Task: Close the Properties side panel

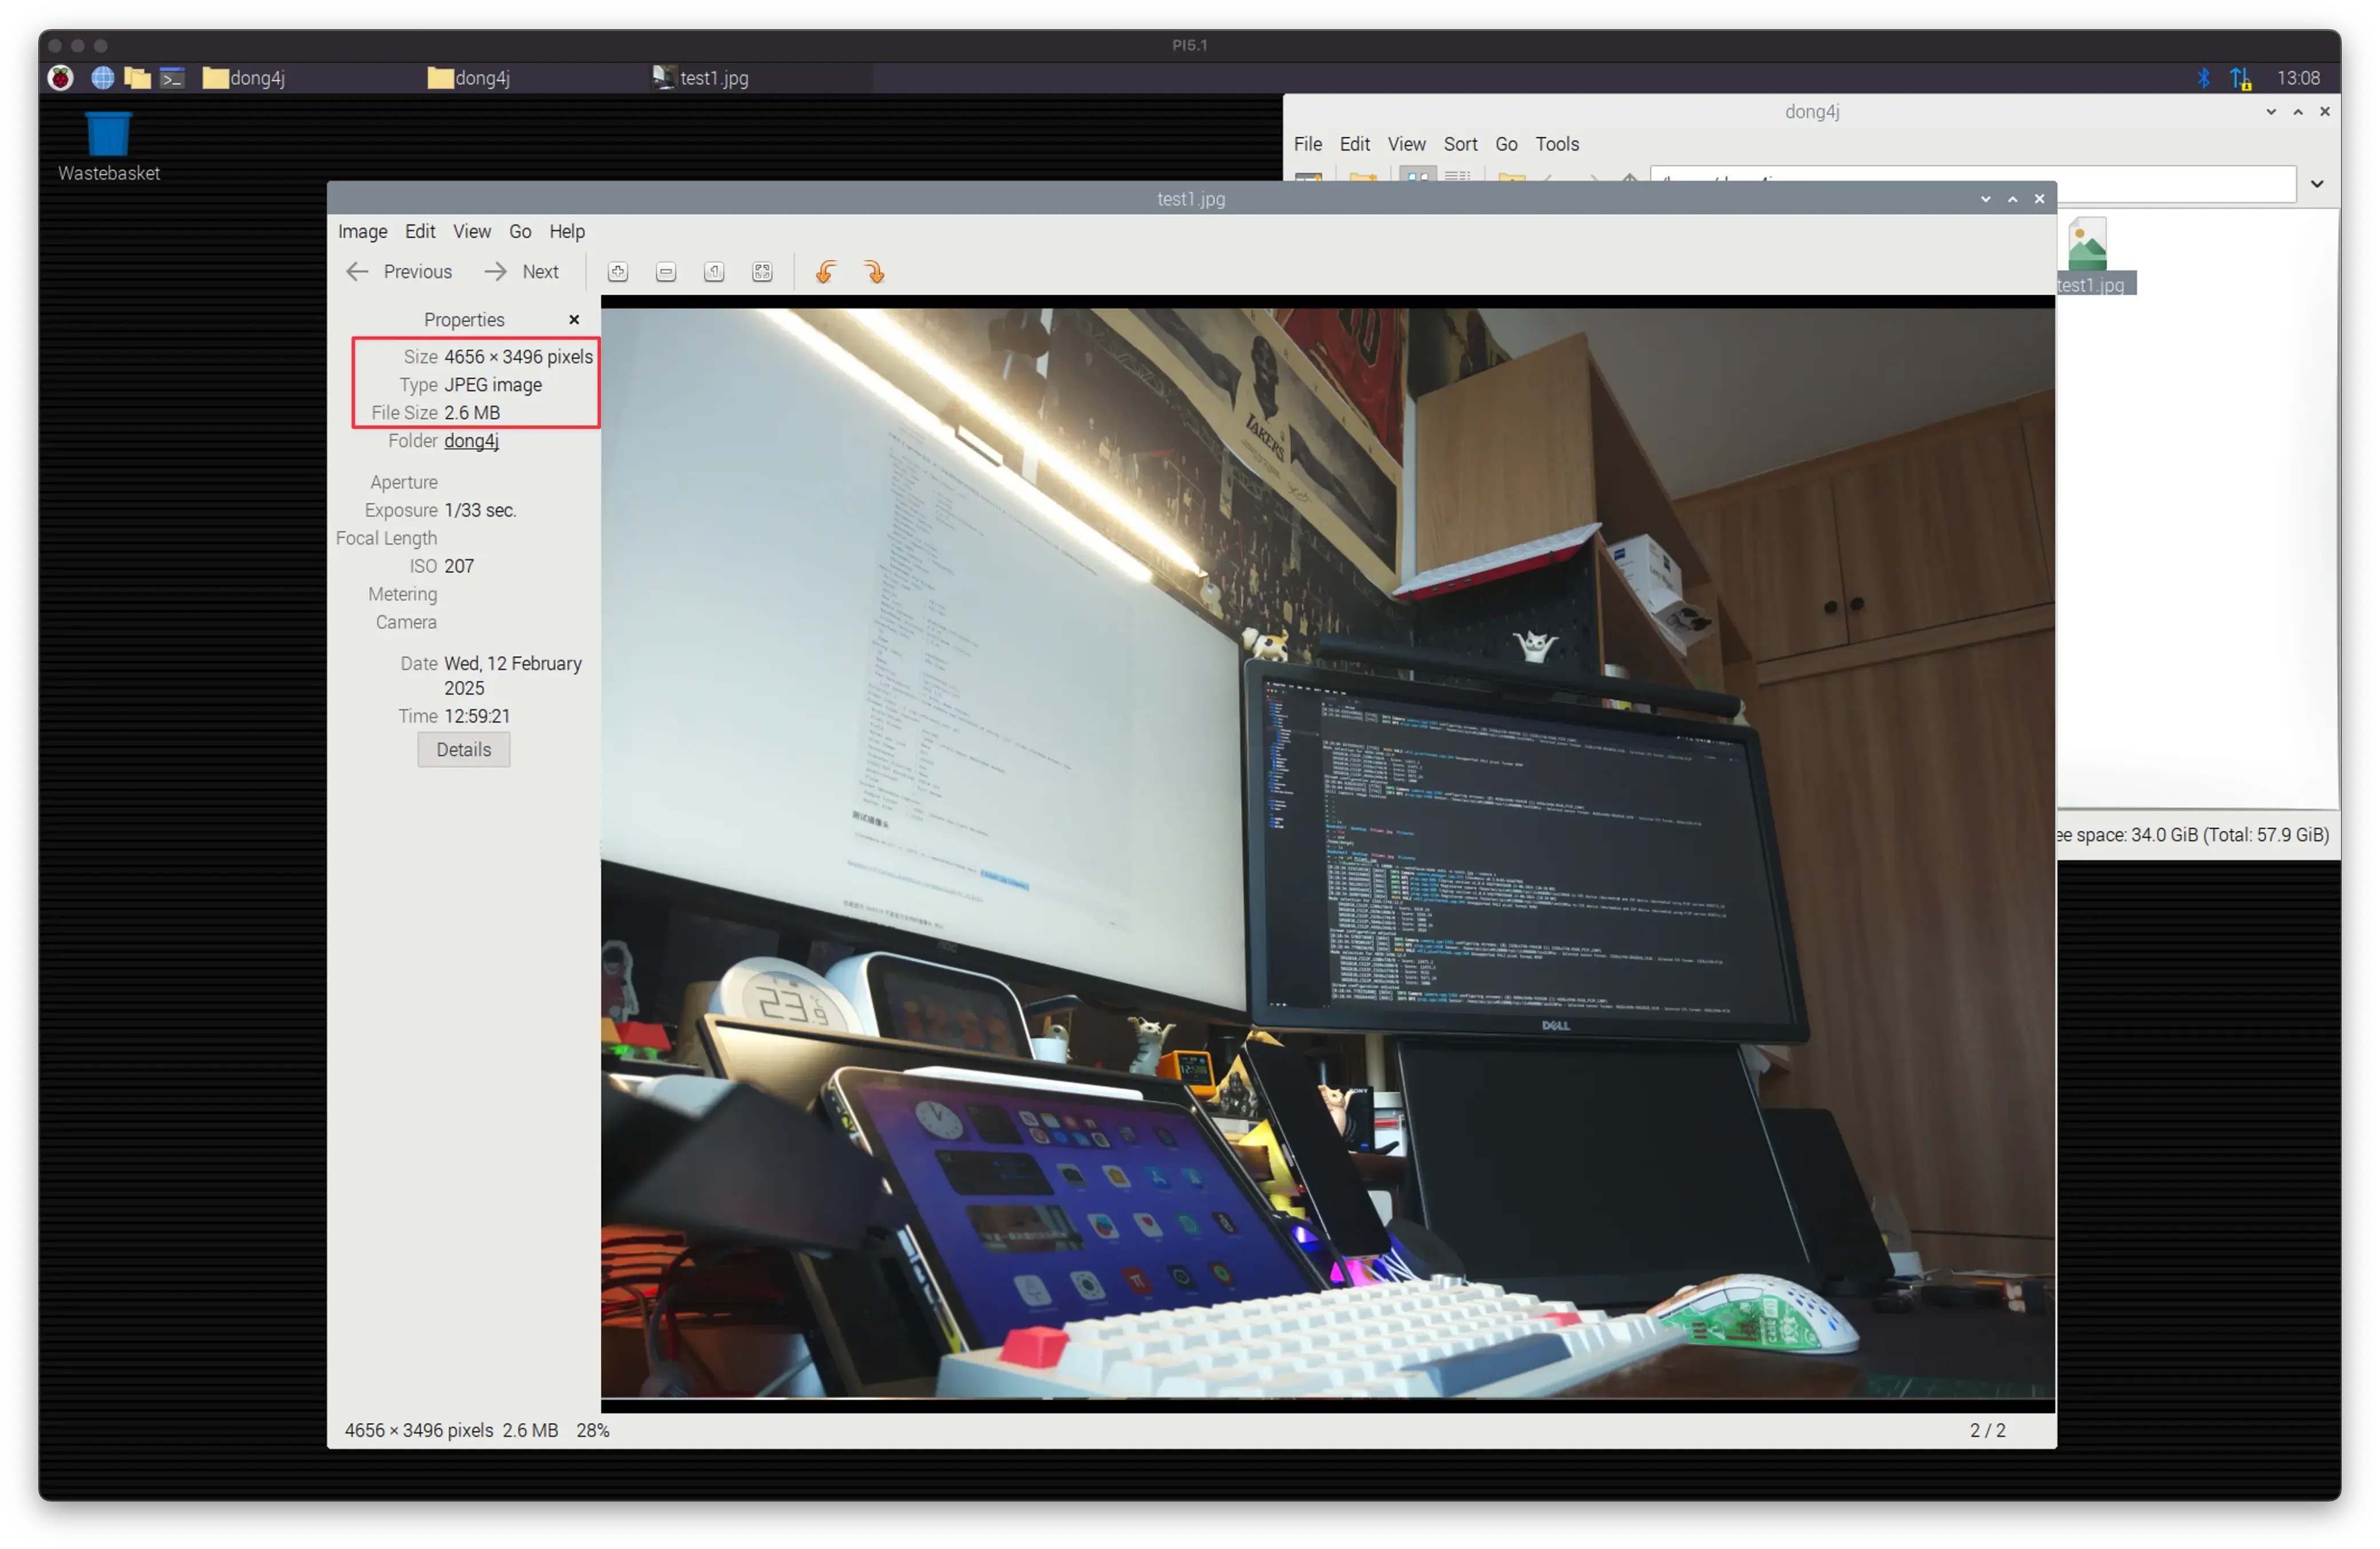Action: pos(574,320)
